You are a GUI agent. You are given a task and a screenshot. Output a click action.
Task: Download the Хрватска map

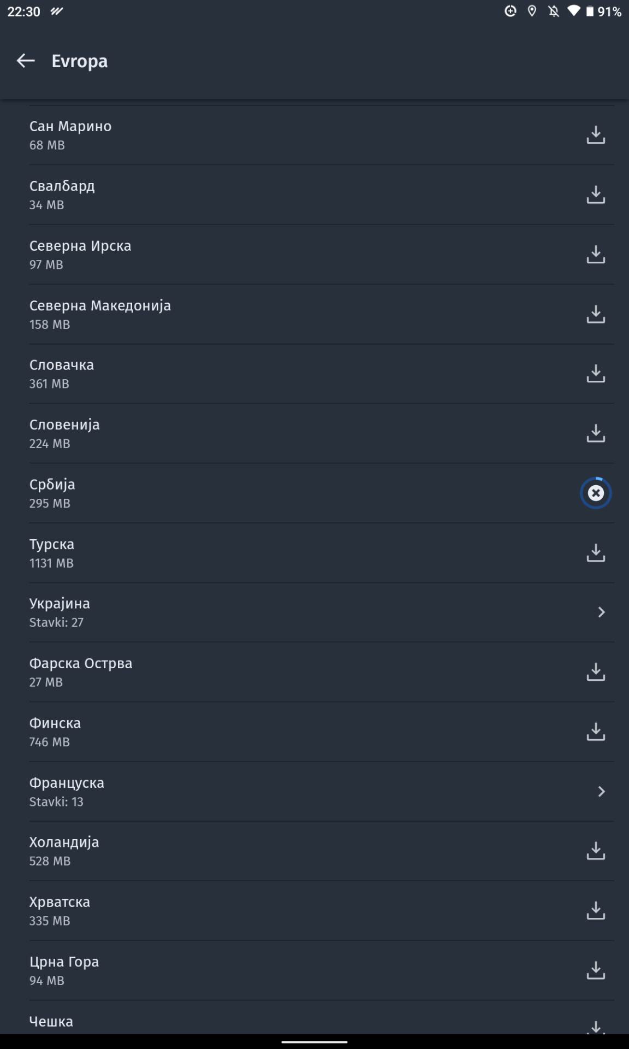coord(596,911)
